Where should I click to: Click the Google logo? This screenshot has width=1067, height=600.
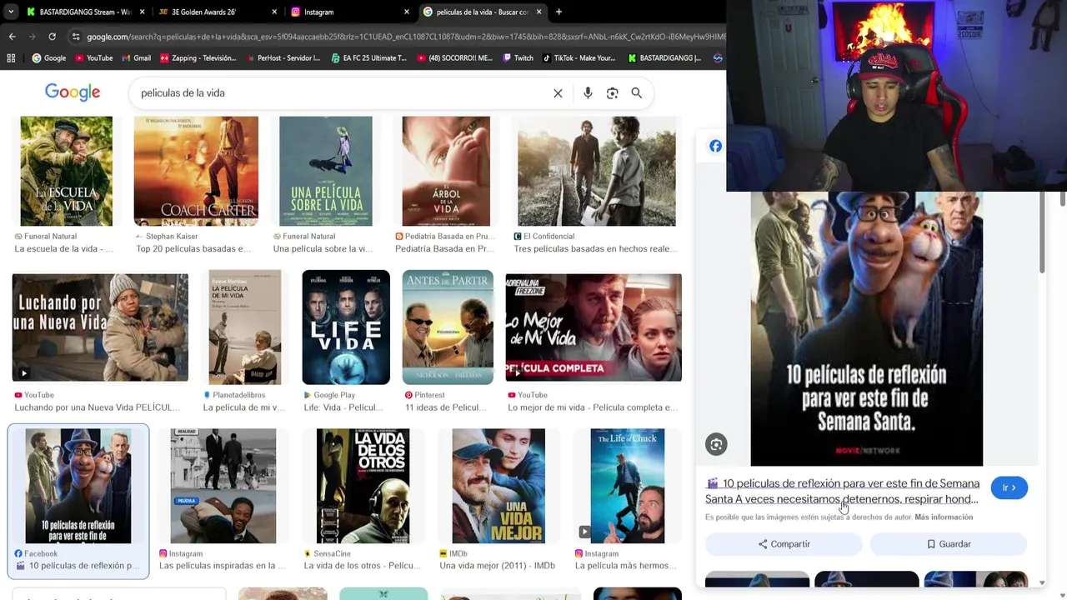[73, 92]
